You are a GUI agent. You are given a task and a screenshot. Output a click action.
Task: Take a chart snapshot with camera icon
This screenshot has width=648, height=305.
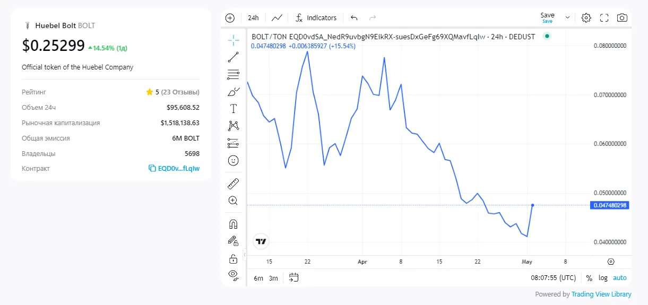pyautogui.click(x=622, y=18)
